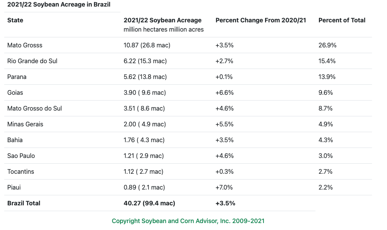The image size is (387, 230).
Task: Select the Rio Grande do Sul cell
Action: click(x=32, y=61)
